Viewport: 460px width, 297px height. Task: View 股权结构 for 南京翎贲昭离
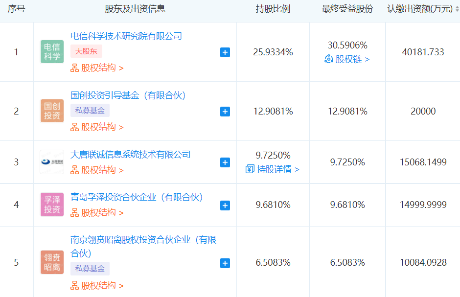pos(97,285)
